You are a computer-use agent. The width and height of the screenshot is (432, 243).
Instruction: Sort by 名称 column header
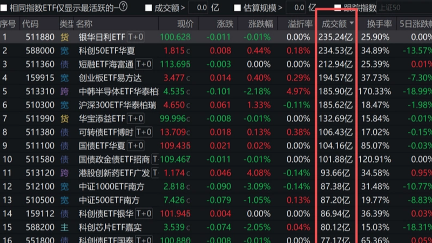pyautogui.click(x=84, y=24)
